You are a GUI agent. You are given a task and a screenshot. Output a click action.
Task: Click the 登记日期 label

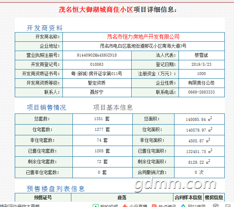click(166, 64)
